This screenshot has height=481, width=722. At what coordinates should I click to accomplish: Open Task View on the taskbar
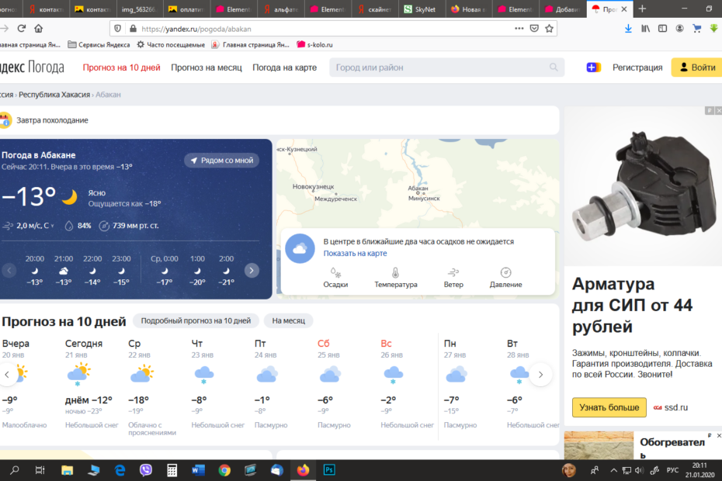coord(40,470)
